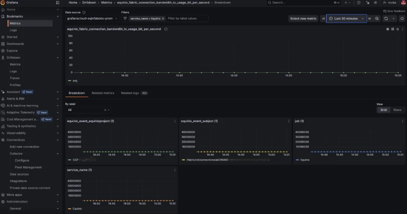Click the grid icon on main panel
The height and width of the screenshot is (214, 407).
[x=392, y=29]
